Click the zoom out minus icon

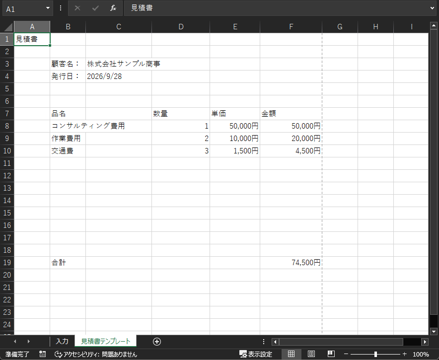click(346, 354)
